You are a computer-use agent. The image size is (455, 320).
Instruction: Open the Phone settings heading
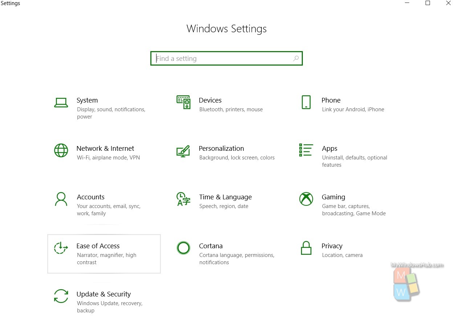tap(331, 100)
